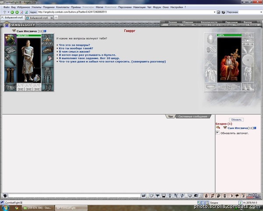The height and width of the screenshot is (211, 263).
Task: Open Gaarrg NPC portrait
Action: pos(229,60)
